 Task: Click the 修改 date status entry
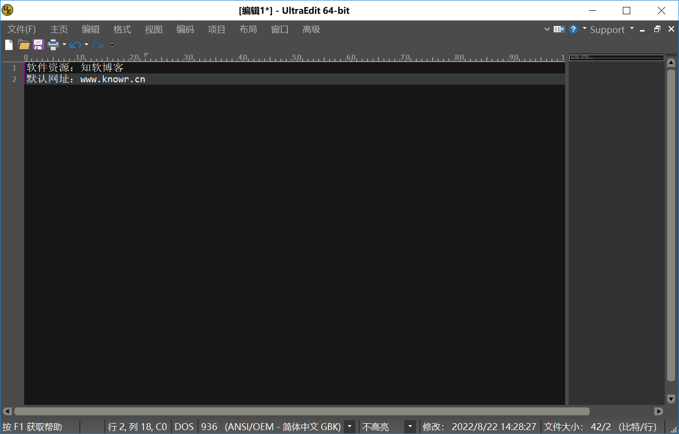click(479, 427)
